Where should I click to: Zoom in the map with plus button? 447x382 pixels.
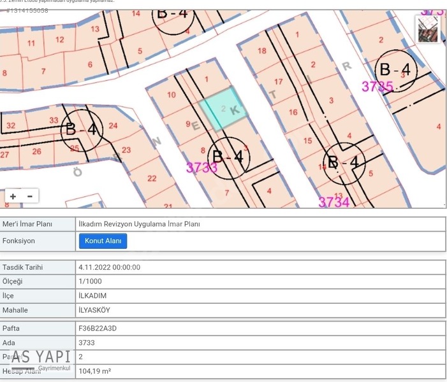coord(13,196)
